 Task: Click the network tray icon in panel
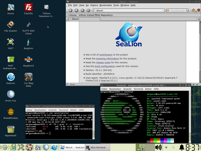(173, 148)
